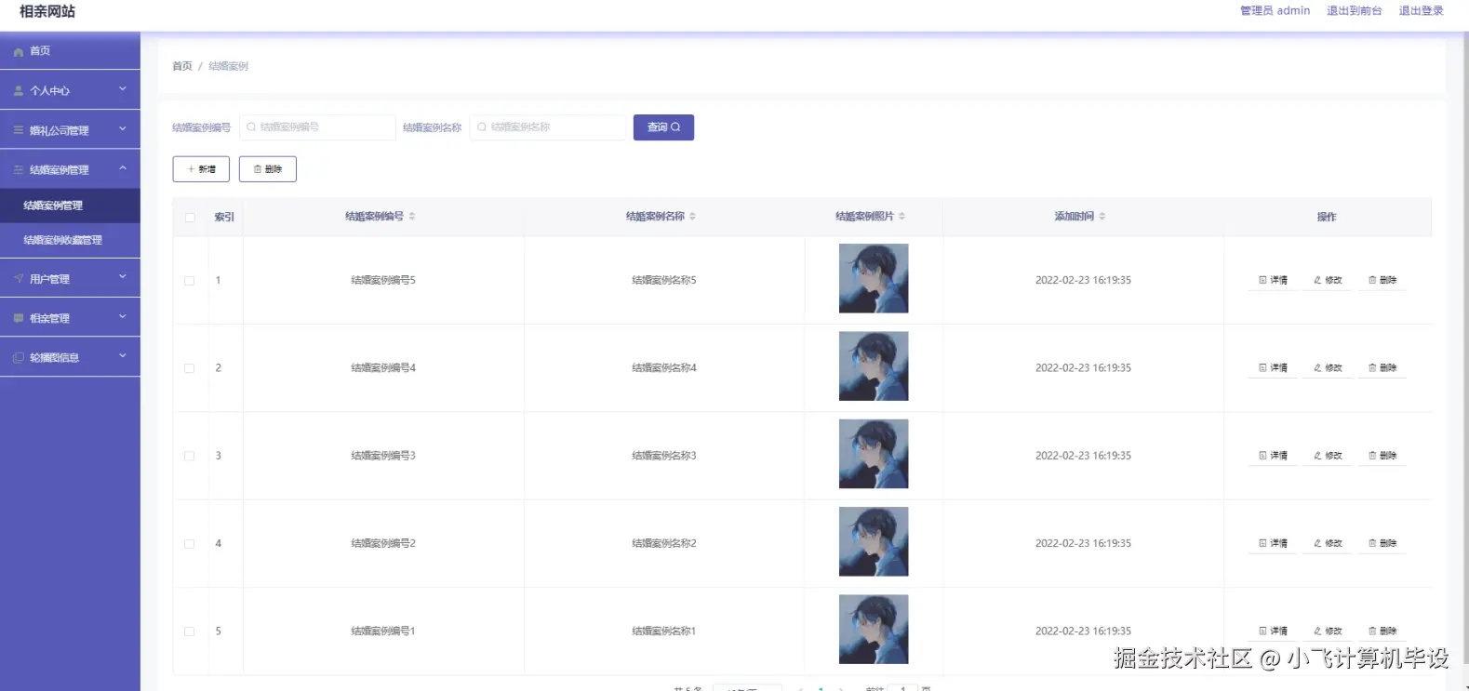Image resolution: width=1469 pixels, height=691 pixels.
Task: Click 修改 for row 结婚案例编号5
Action: click(1328, 280)
